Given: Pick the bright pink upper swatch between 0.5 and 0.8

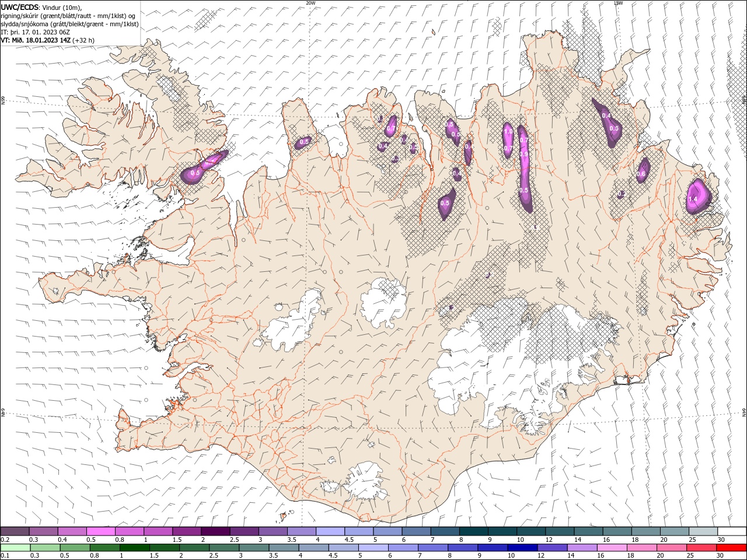Looking at the screenshot, I should point(101,531).
